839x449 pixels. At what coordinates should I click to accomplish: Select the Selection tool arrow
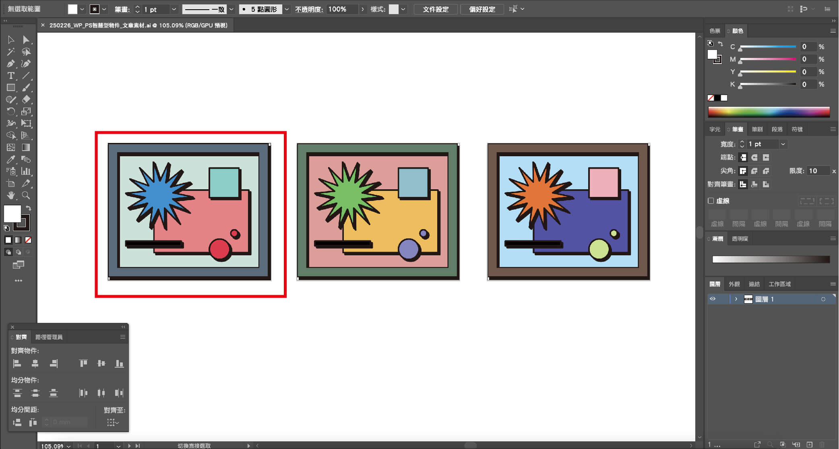click(x=11, y=40)
